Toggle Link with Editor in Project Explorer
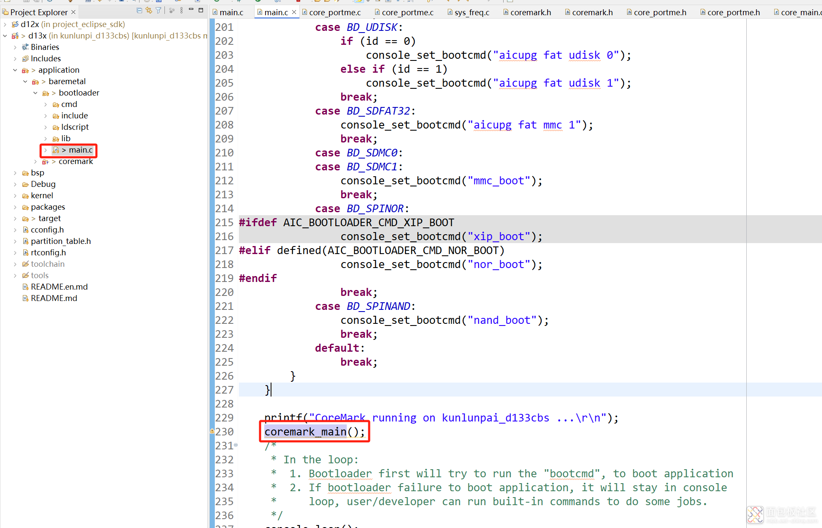822x528 pixels. click(149, 11)
